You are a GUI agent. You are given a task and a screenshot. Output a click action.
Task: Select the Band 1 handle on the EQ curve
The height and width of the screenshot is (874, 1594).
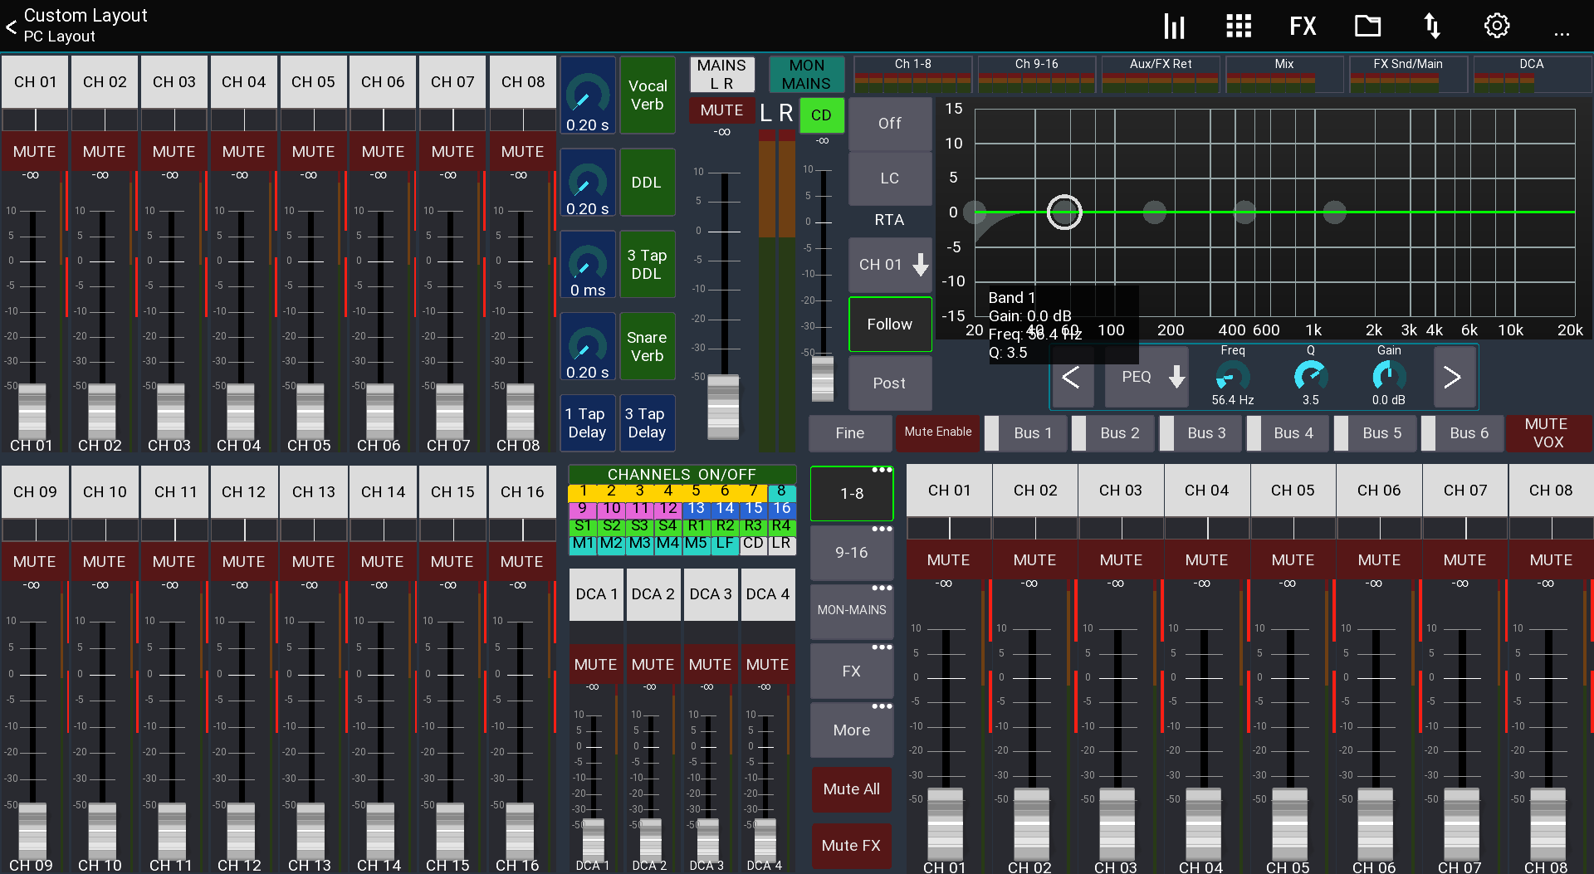point(1063,212)
